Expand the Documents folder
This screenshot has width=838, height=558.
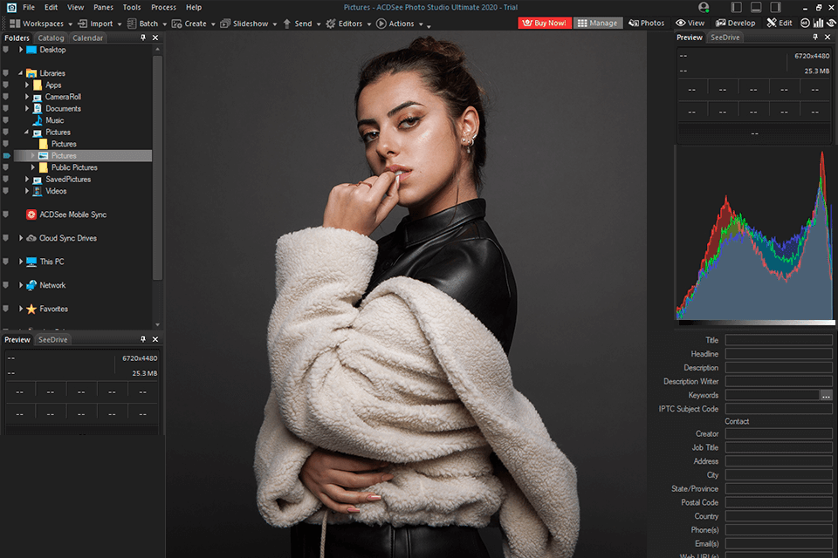(27, 108)
